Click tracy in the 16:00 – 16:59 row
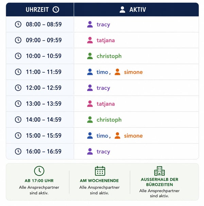Viewport: 204px width, 206px height. [103, 152]
